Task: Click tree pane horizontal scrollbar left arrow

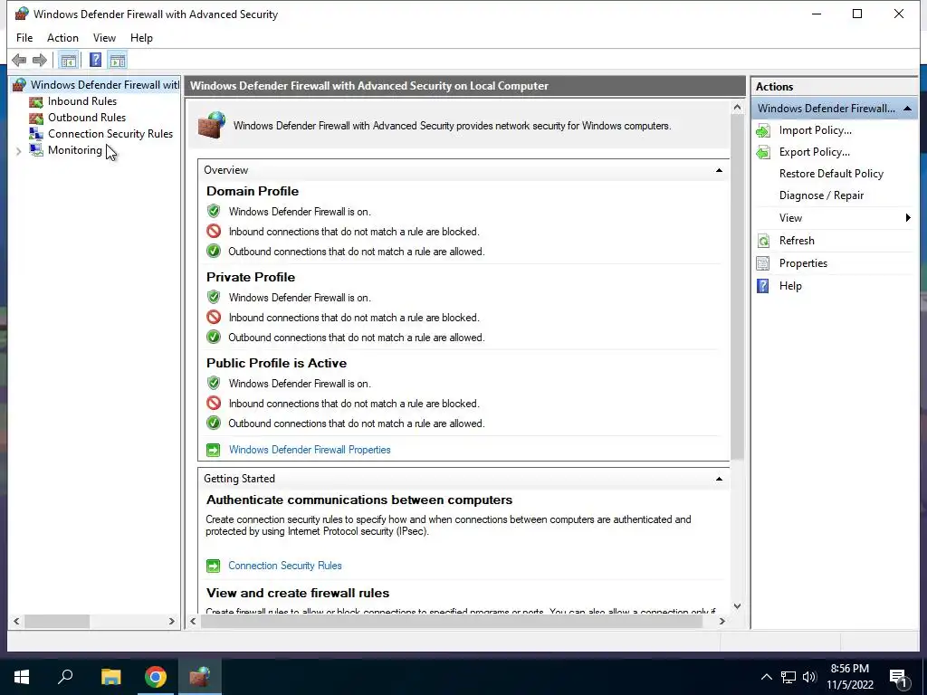Action: (x=16, y=621)
